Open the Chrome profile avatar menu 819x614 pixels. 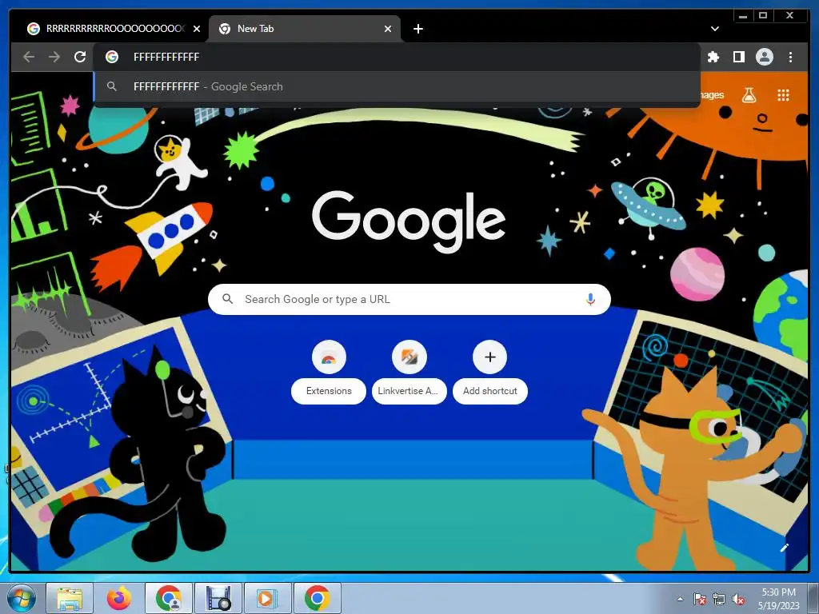(x=764, y=57)
